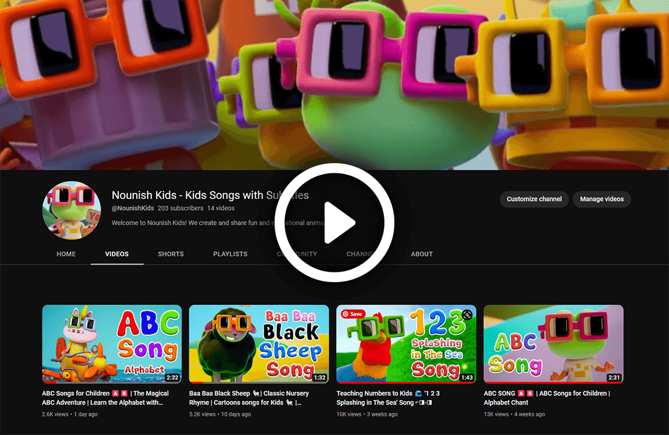The width and height of the screenshot is (669, 435).
Task: Switch to the HOME tab
Action: [66, 254]
